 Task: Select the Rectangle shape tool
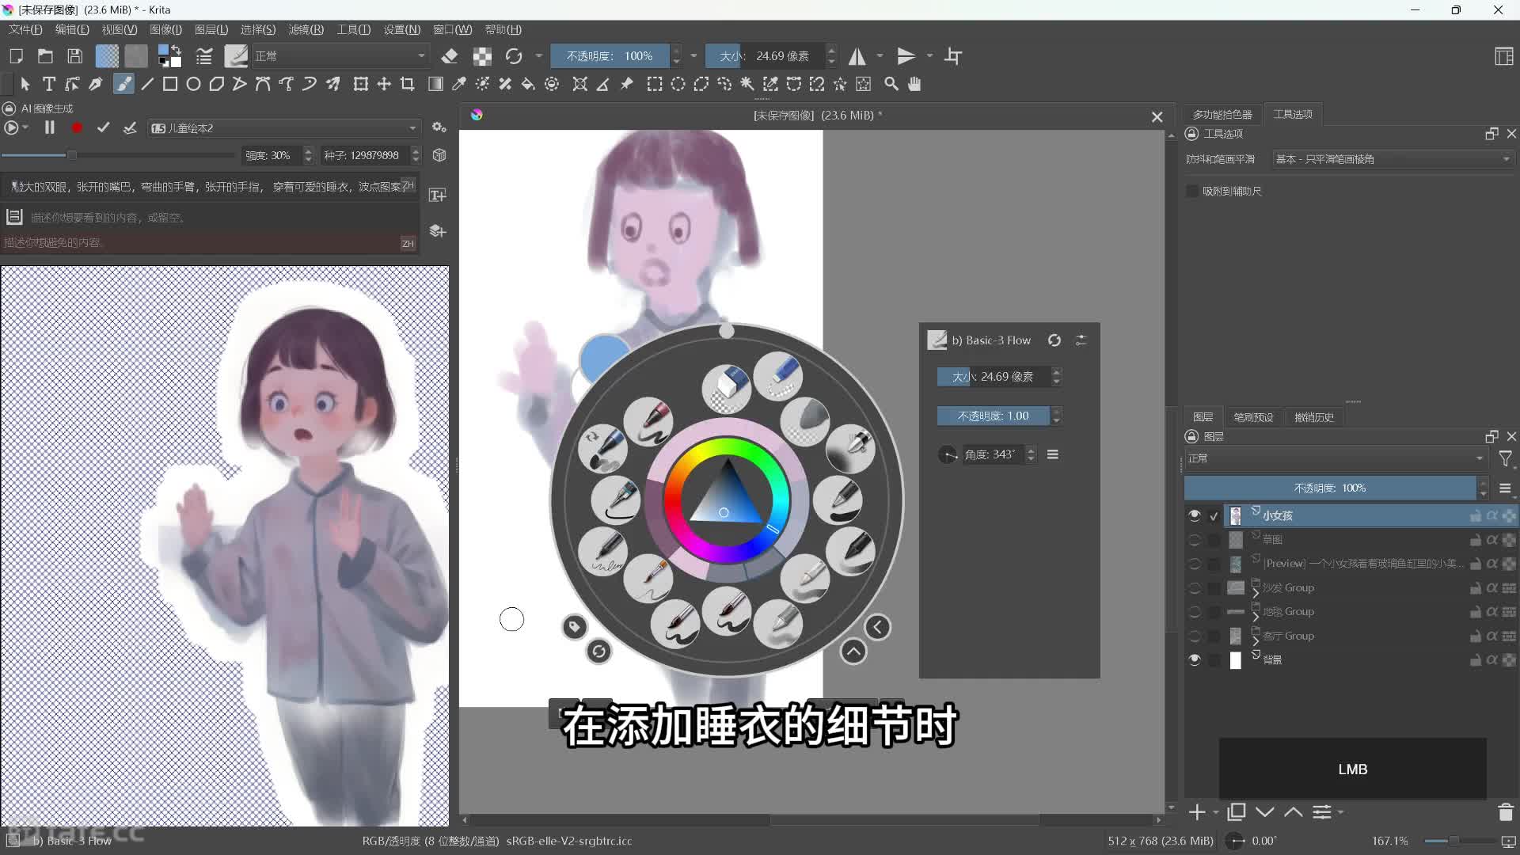click(x=170, y=84)
